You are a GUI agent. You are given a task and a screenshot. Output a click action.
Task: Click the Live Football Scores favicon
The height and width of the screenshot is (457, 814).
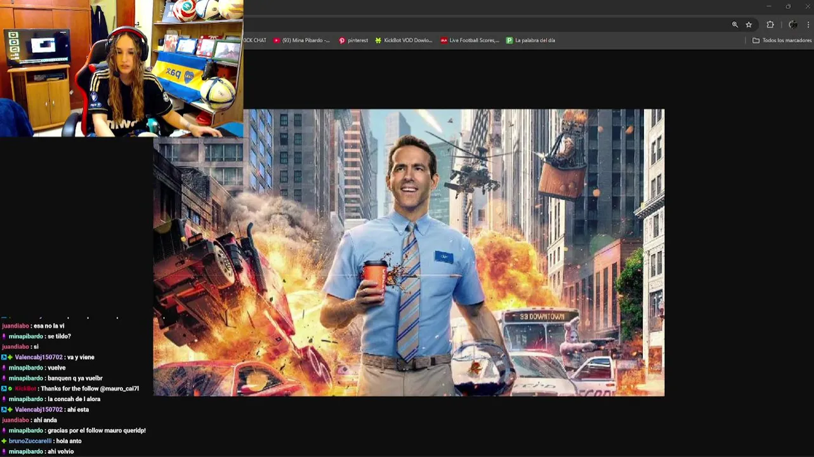click(444, 40)
